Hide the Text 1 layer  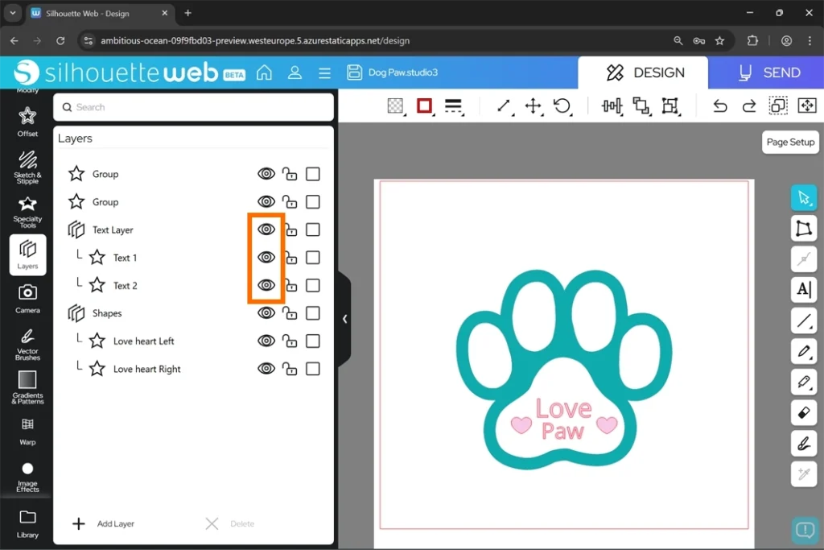(x=266, y=258)
